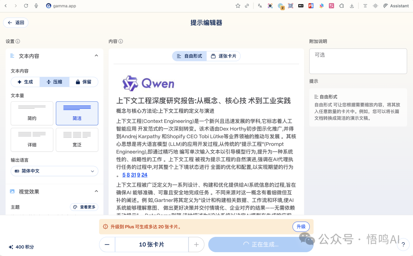The width and height of the screenshot is (413, 256).
Task: Click the 附加说明 optional text field
Action: click(x=358, y=61)
